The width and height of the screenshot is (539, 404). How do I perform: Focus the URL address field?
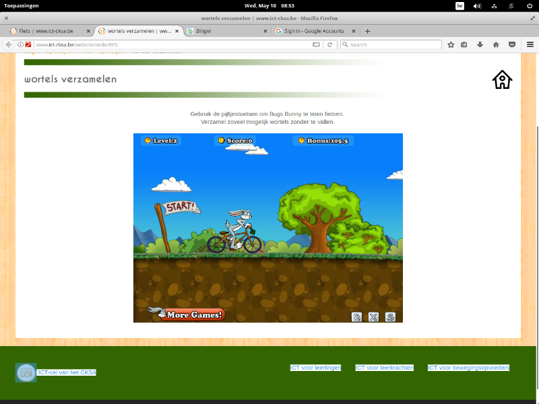[x=172, y=44]
